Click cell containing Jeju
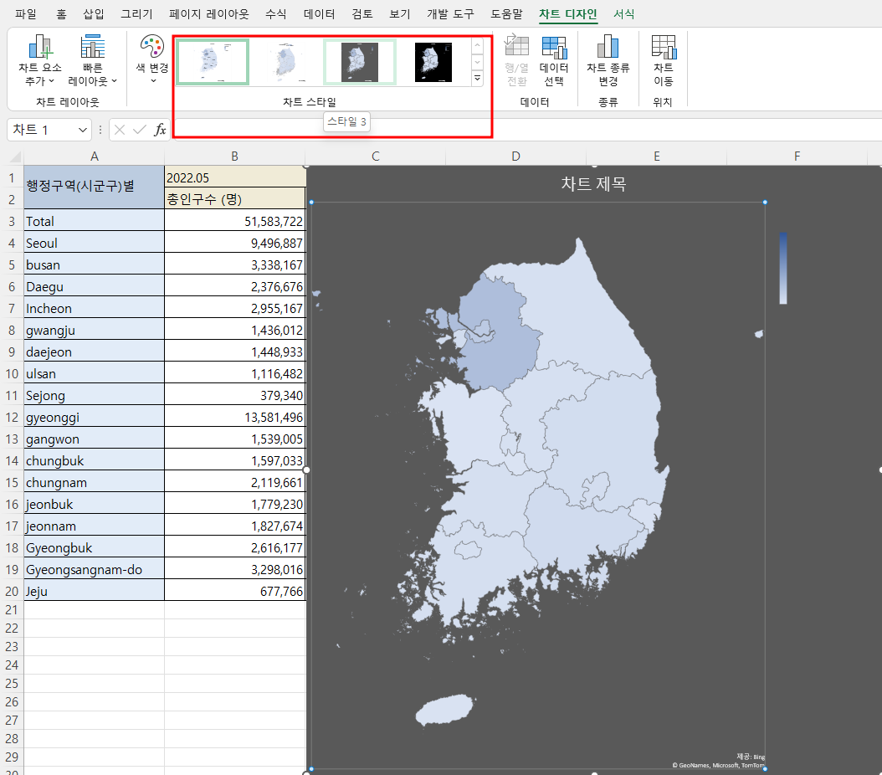The image size is (882, 775). pyautogui.click(x=95, y=592)
